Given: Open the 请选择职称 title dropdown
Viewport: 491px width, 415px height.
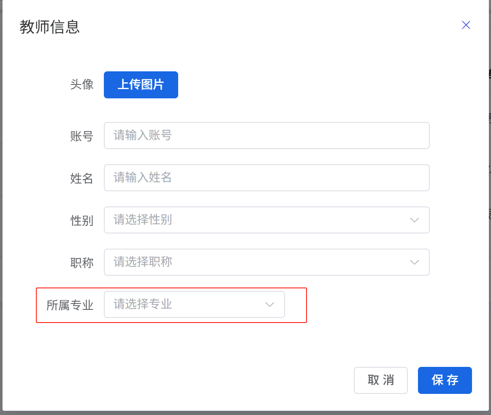Looking at the screenshot, I should [x=258, y=262].
